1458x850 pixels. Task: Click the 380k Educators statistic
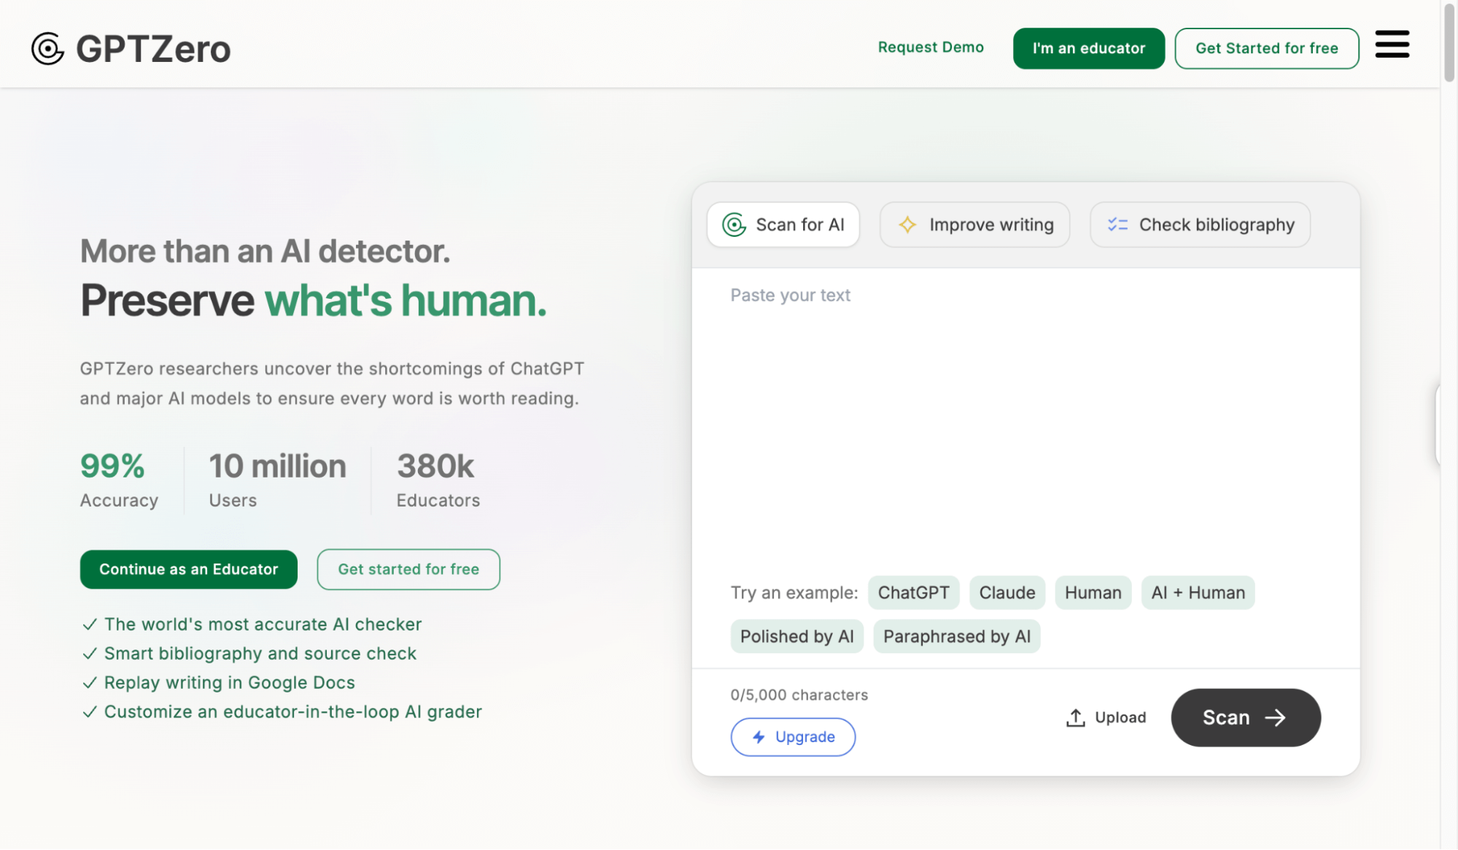click(x=438, y=480)
